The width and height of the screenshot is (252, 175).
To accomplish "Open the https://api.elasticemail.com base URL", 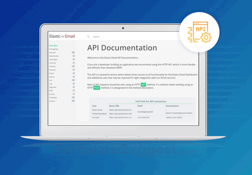I will (121, 110).
